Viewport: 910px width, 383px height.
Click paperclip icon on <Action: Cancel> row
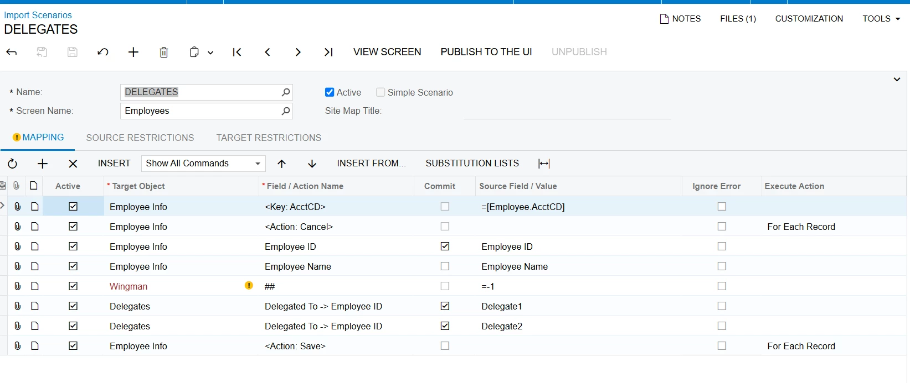[x=18, y=227]
